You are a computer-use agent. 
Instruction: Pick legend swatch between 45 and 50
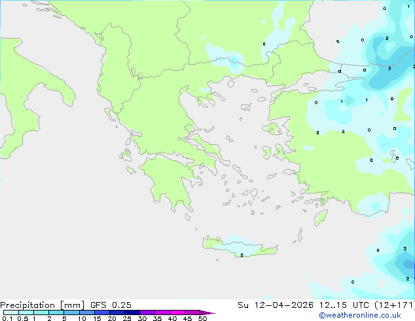pyautogui.click(x=192, y=312)
